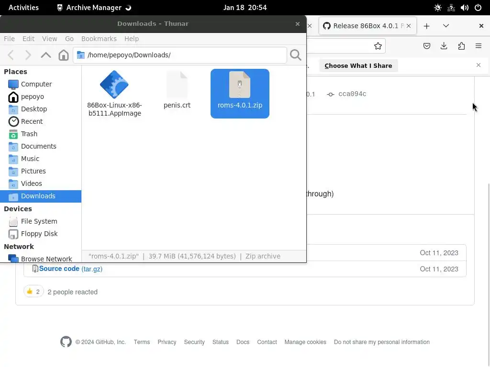
Task: Open Thunar's search magnifier icon
Action: [x=295, y=55]
